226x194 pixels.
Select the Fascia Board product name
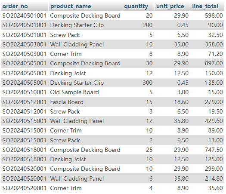pyautogui.click(x=67, y=102)
